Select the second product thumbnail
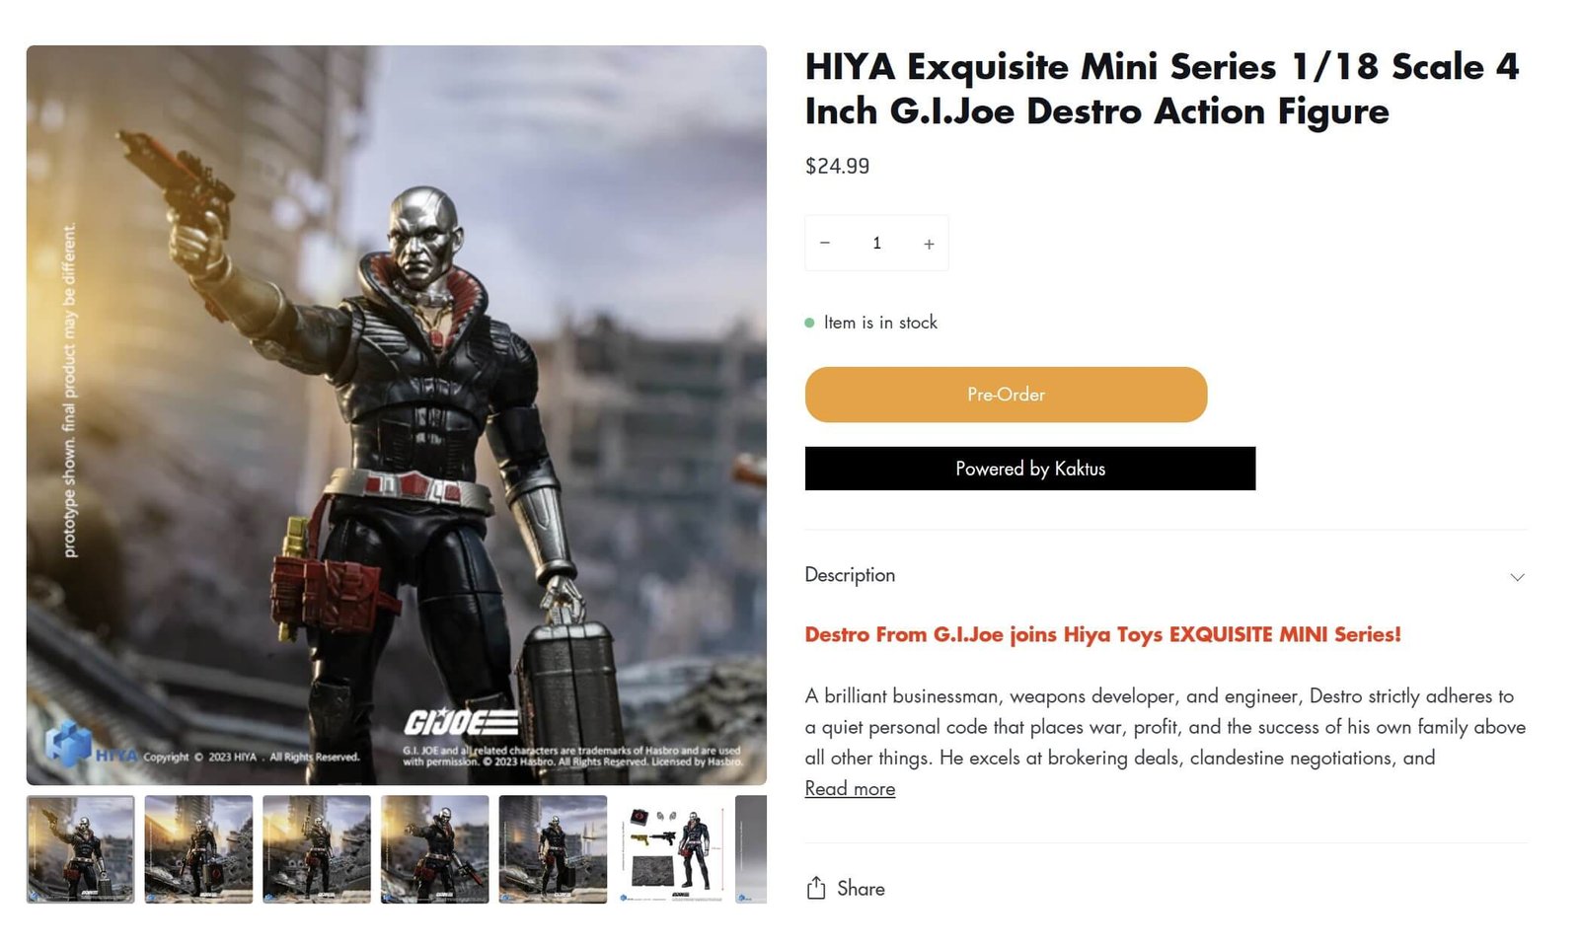Screen dimensions: 1579x943 coord(198,849)
